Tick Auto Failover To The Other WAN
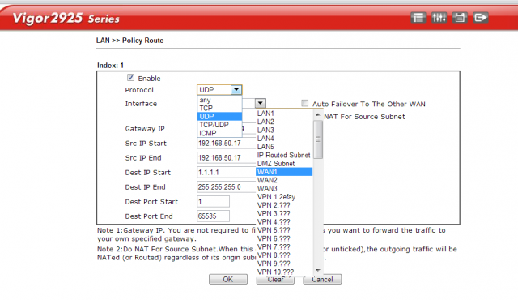518x300 pixels. tap(305, 103)
